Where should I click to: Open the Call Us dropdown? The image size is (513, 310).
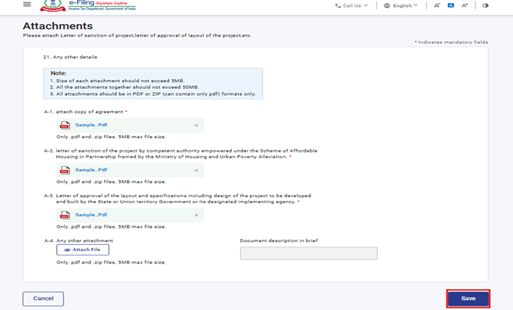[351, 5]
